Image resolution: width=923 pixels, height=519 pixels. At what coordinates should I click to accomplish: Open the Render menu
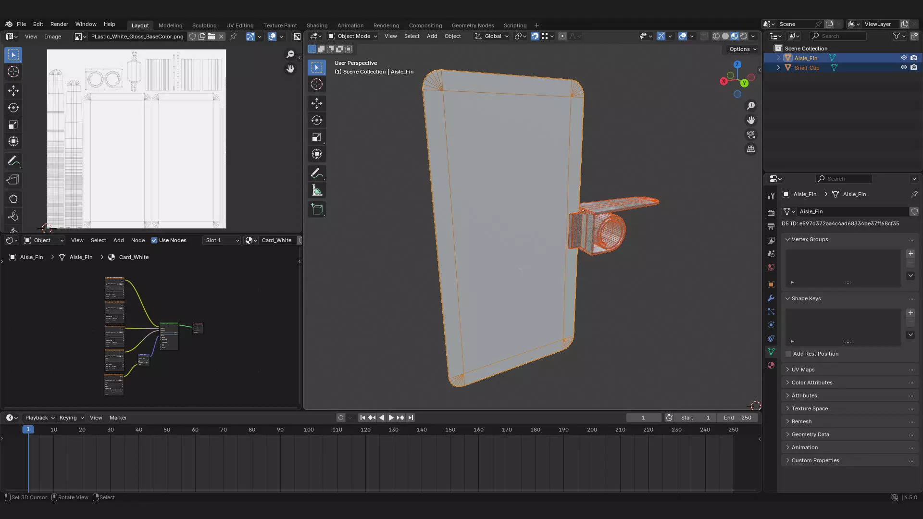pos(59,24)
